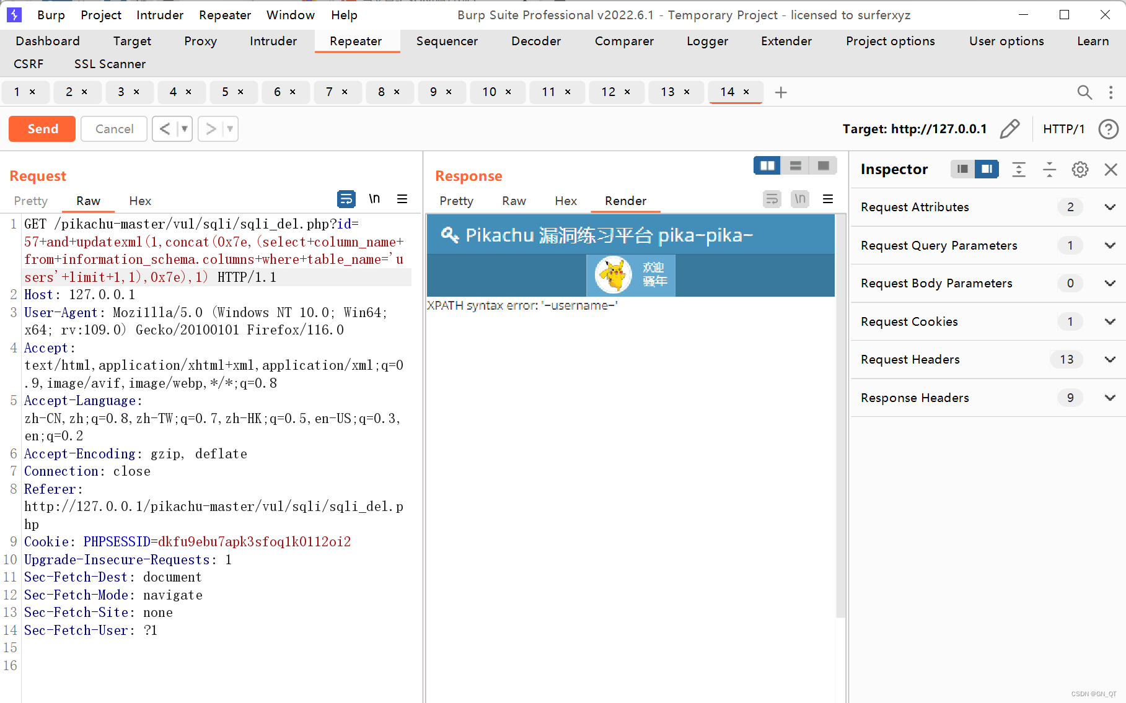Click HTTP/1 protocol selector
The width and height of the screenshot is (1126, 703).
(x=1063, y=129)
